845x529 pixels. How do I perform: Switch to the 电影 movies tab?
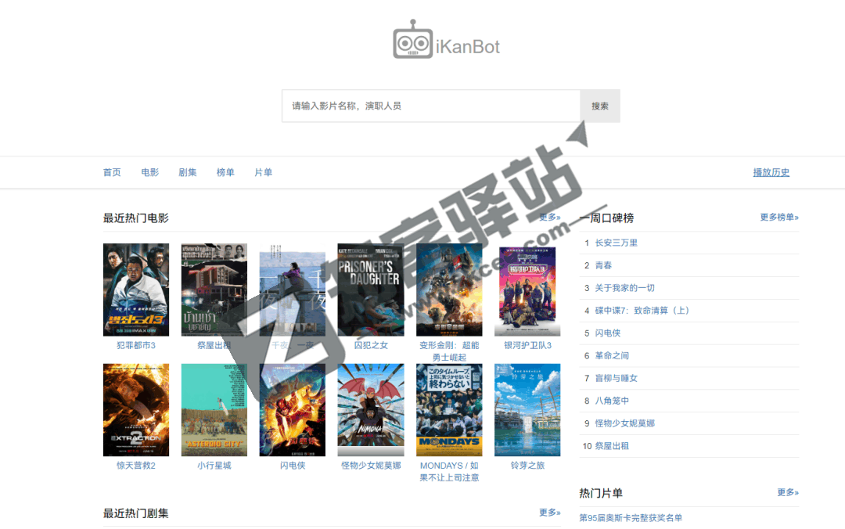coord(149,171)
